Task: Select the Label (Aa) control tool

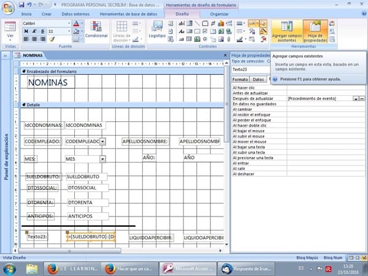Action: coord(182,31)
